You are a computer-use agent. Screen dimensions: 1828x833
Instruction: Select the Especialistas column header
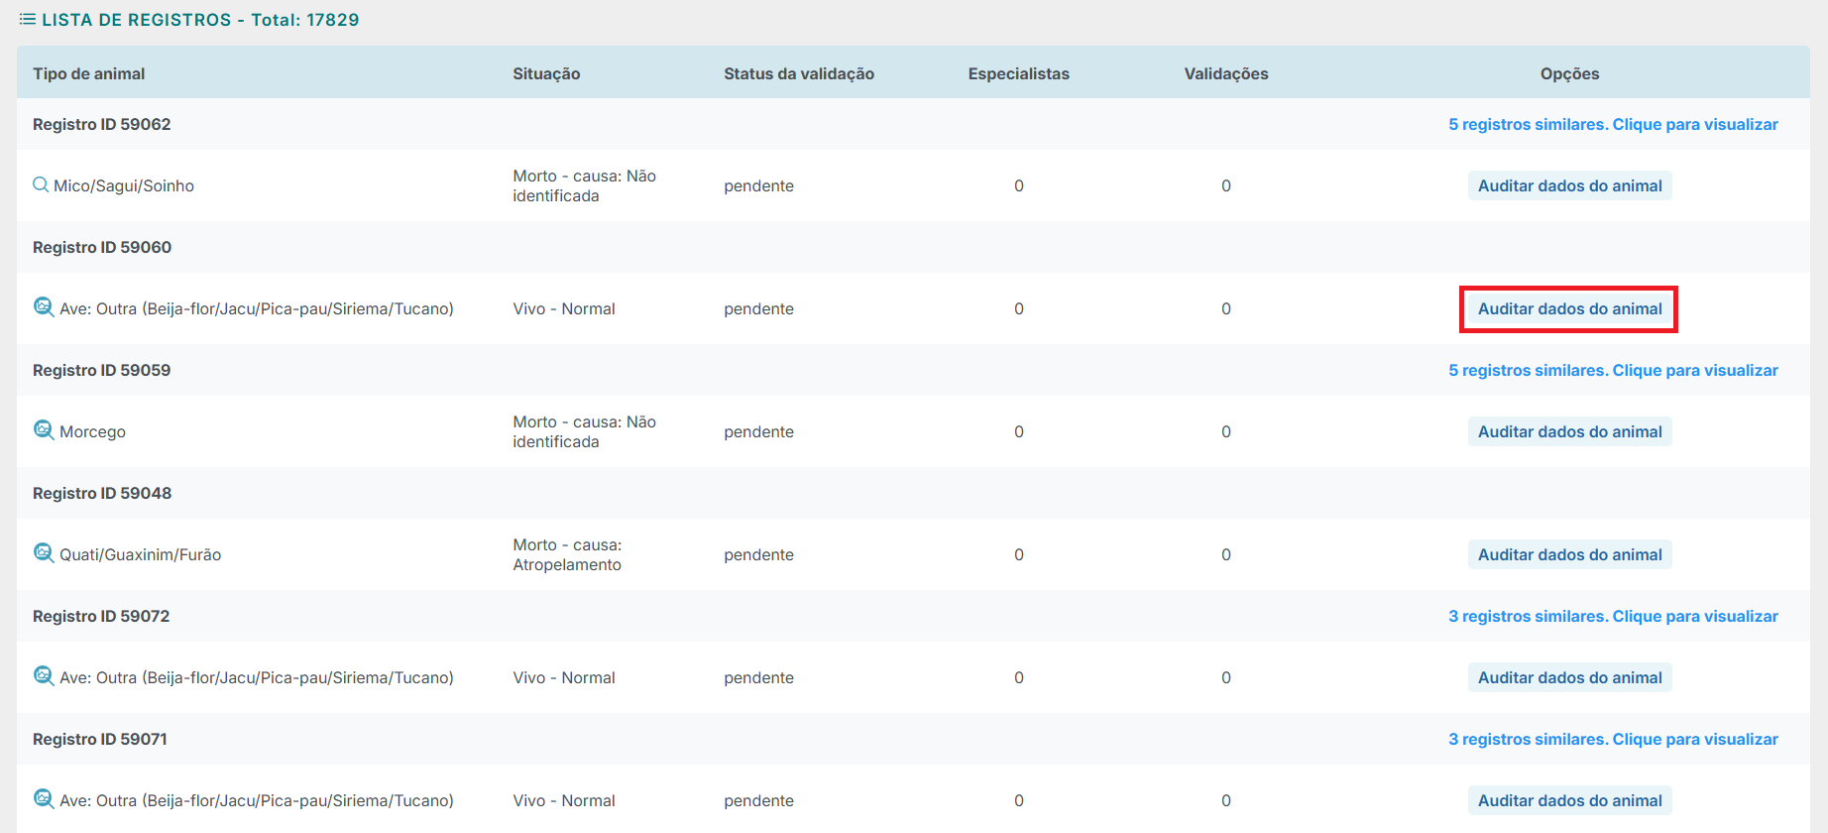tap(1018, 73)
